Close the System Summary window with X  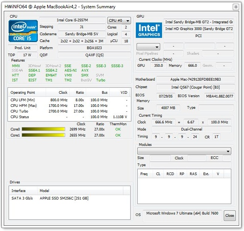click(x=236, y=7)
